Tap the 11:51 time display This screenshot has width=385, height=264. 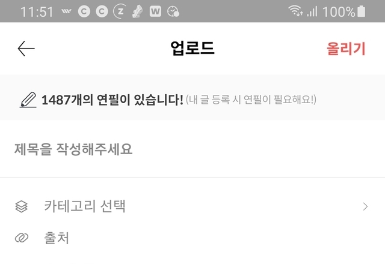pyautogui.click(x=37, y=12)
